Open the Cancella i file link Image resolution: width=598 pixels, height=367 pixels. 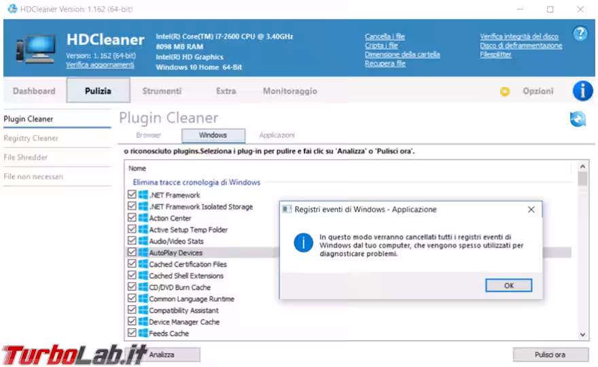point(385,36)
